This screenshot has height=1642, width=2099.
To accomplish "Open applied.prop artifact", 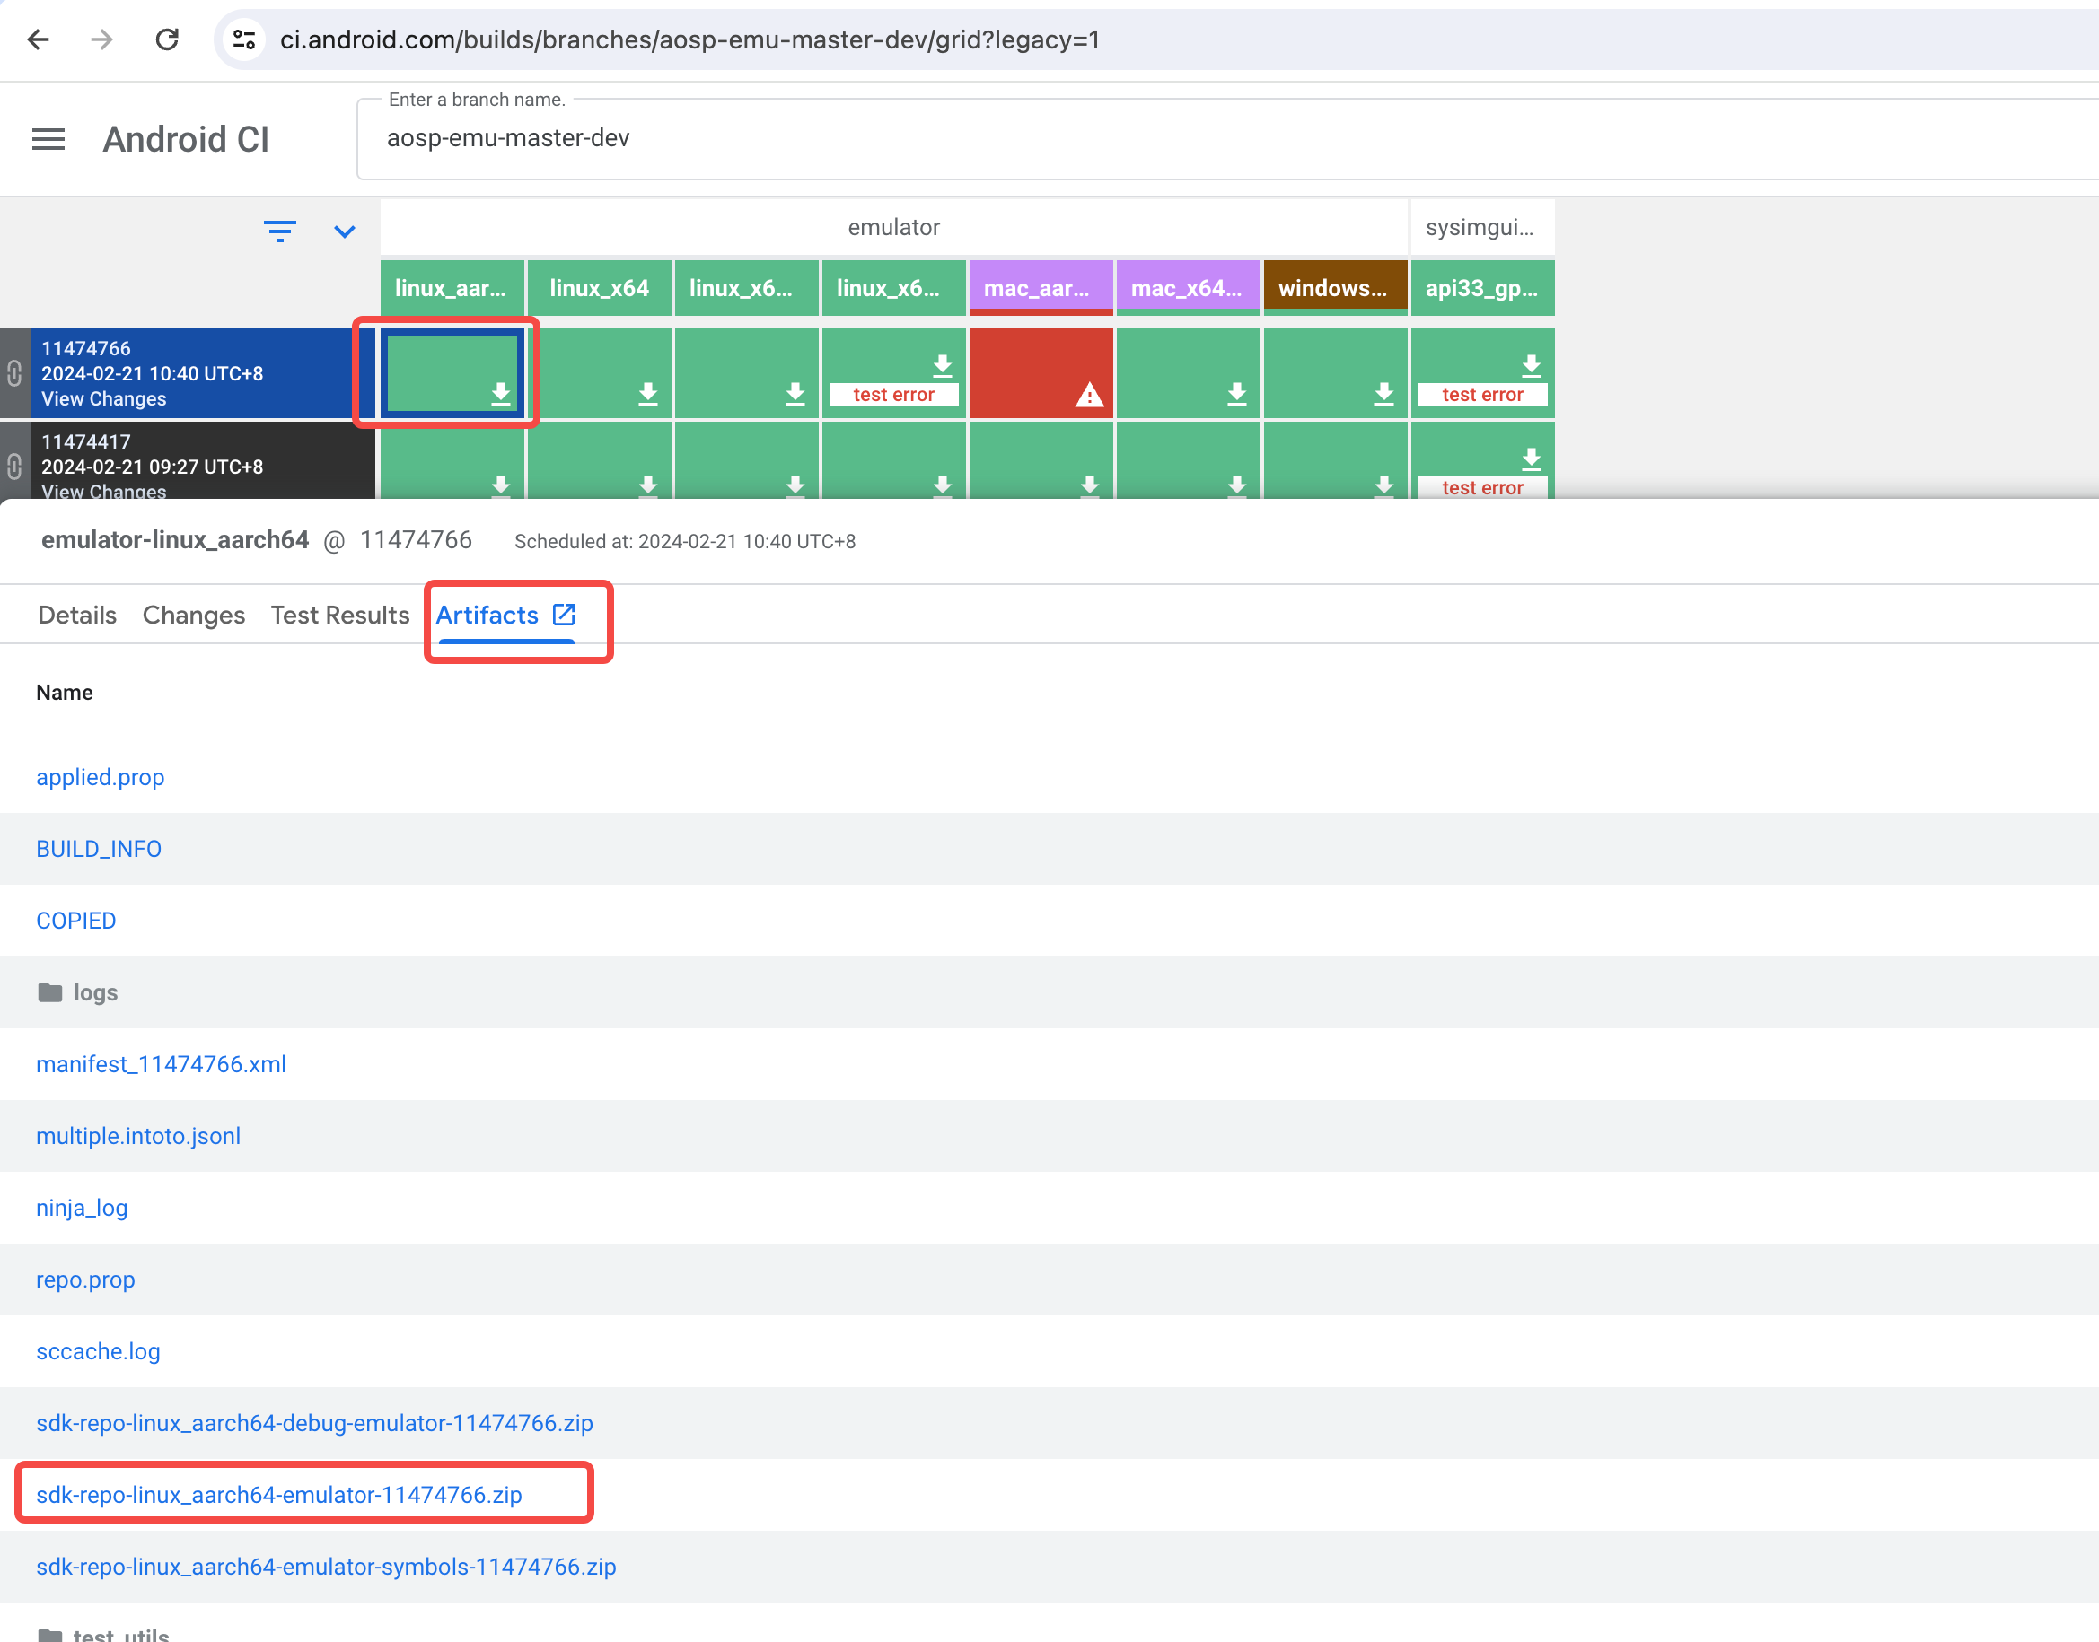I will coord(100,777).
